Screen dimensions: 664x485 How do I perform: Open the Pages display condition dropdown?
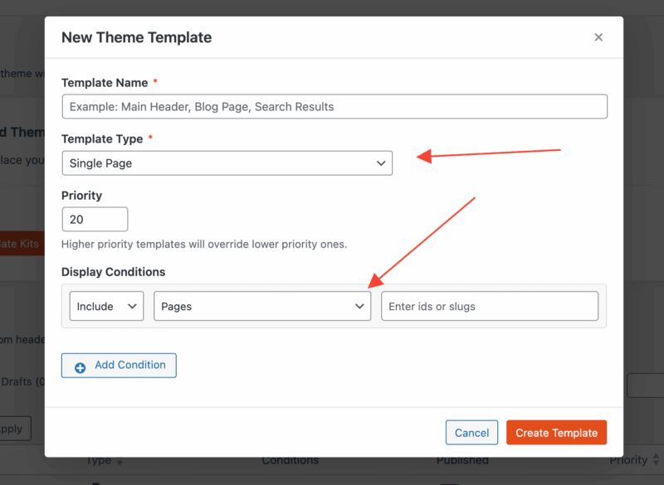pos(262,306)
